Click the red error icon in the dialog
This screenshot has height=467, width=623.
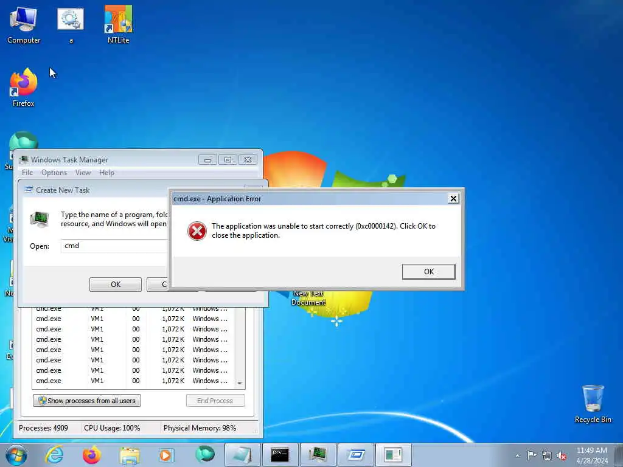coord(197,230)
